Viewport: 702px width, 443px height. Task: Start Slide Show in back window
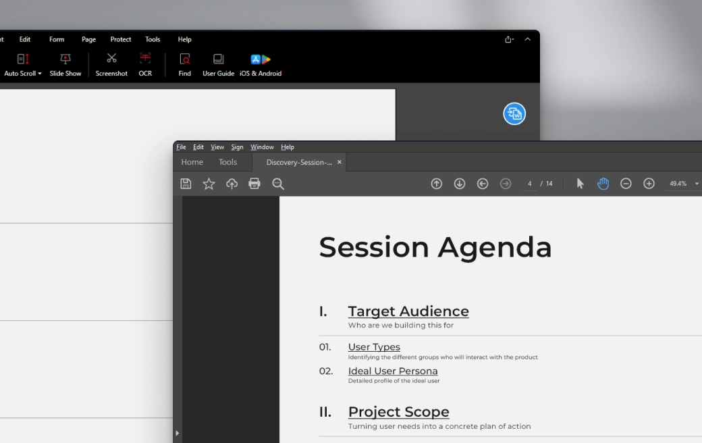click(x=65, y=65)
